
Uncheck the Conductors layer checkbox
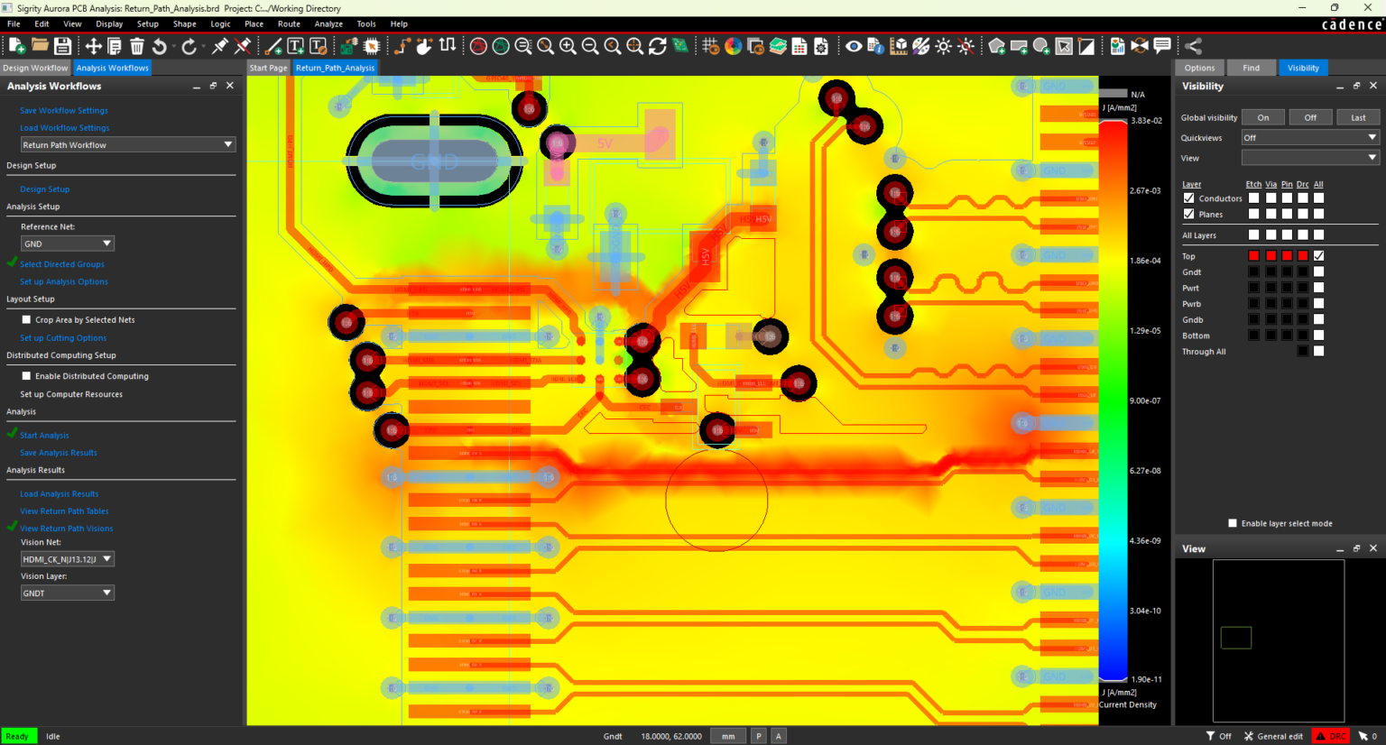[x=1188, y=198]
